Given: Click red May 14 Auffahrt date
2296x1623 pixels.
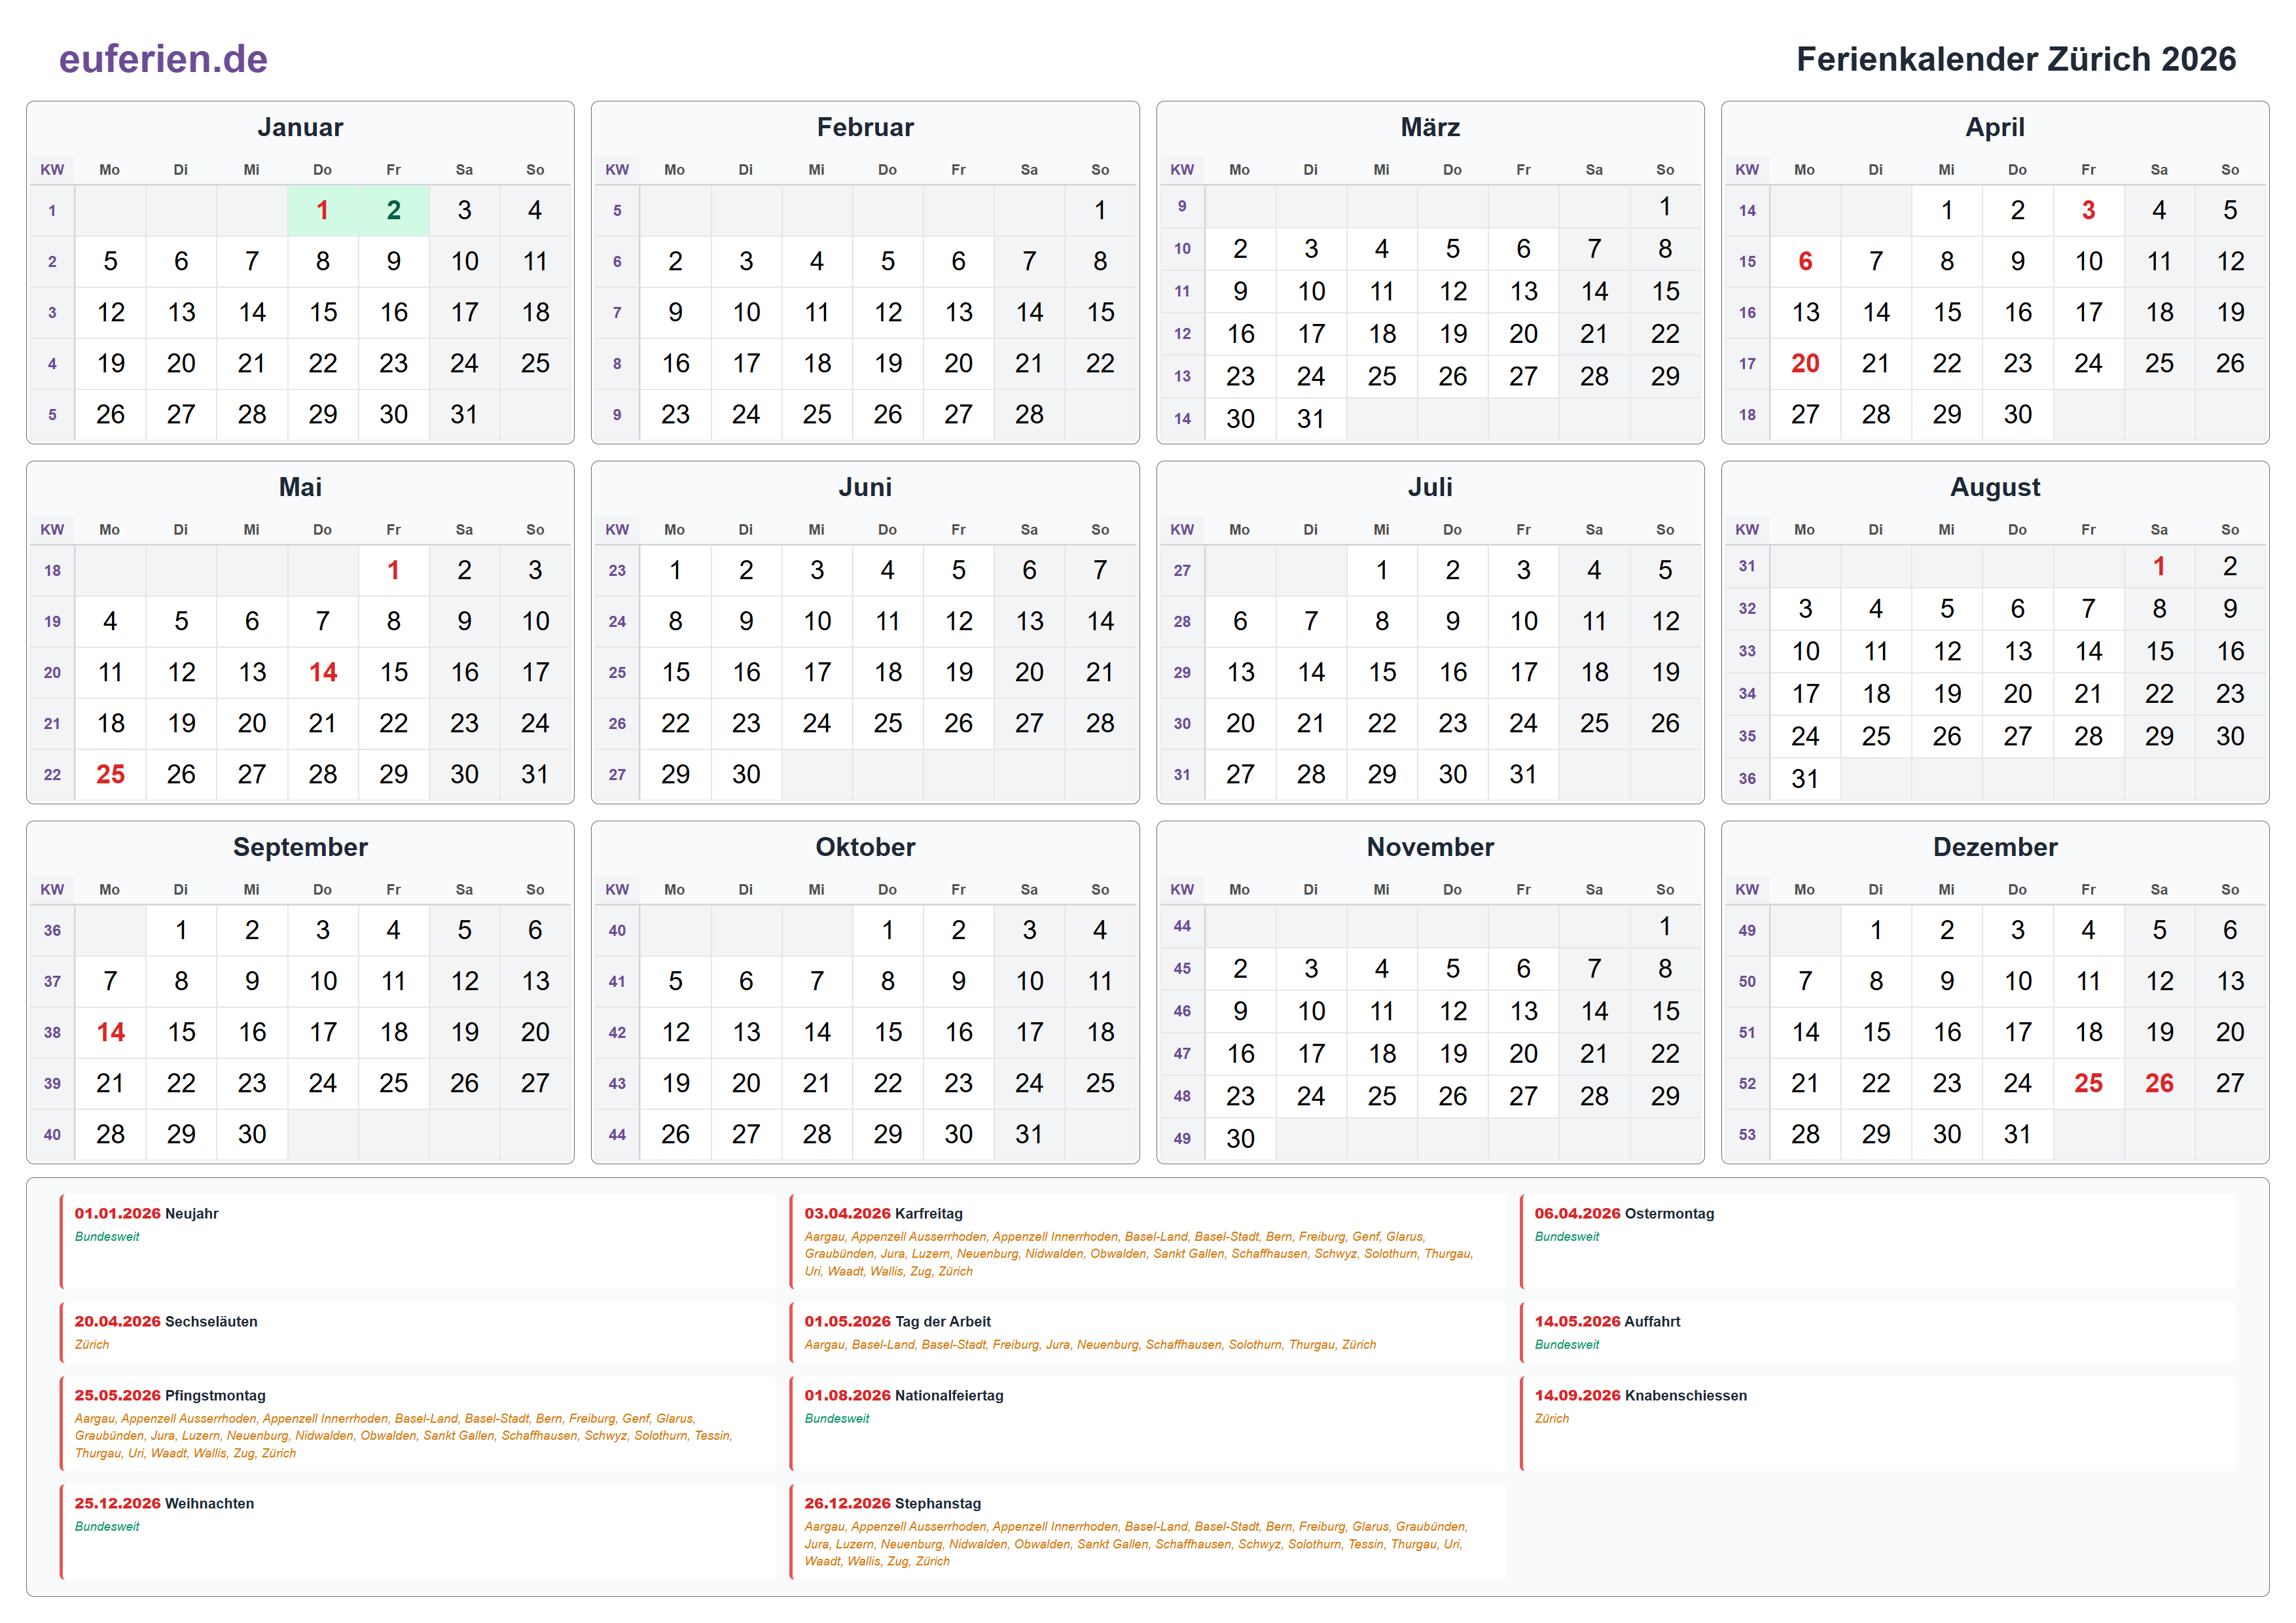Looking at the screenshot, I should point(323,672).
